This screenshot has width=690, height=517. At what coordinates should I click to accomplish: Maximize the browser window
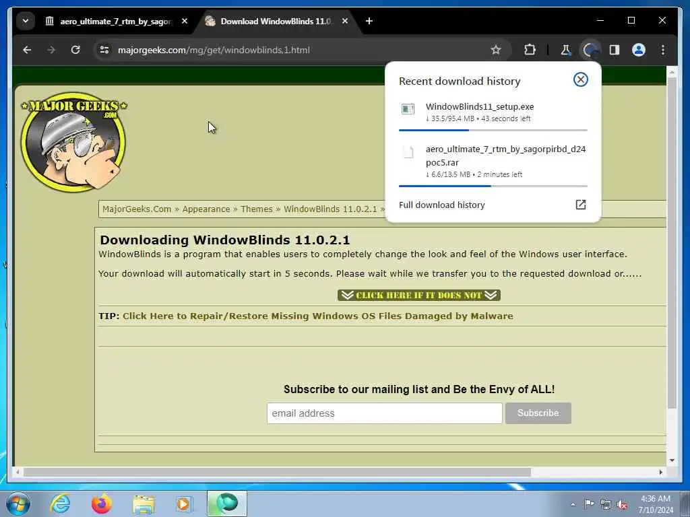click(x=631, y=20)
